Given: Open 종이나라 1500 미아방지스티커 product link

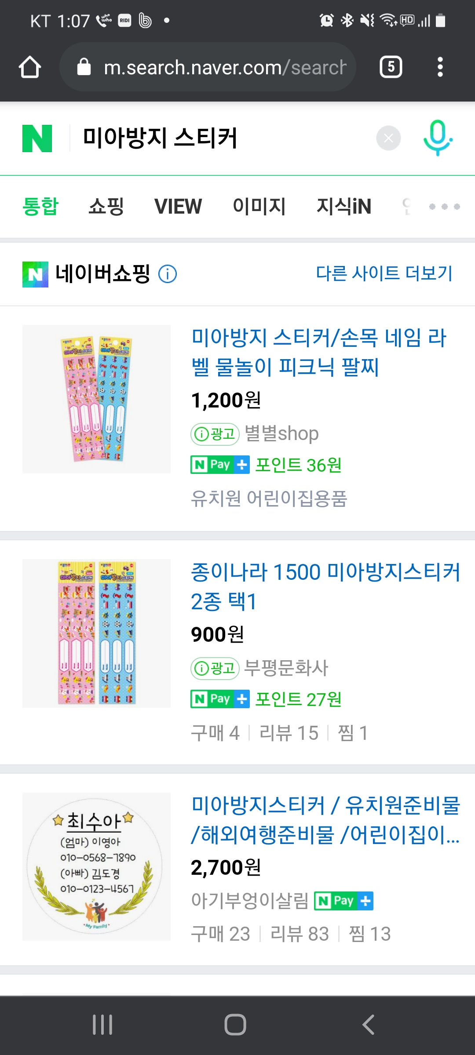Looking at the screenshot, I should coord(325,586).
